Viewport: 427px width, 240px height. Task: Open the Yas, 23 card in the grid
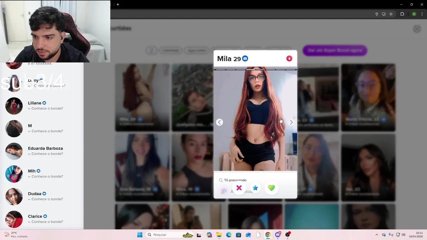click(x=368, y=167)
